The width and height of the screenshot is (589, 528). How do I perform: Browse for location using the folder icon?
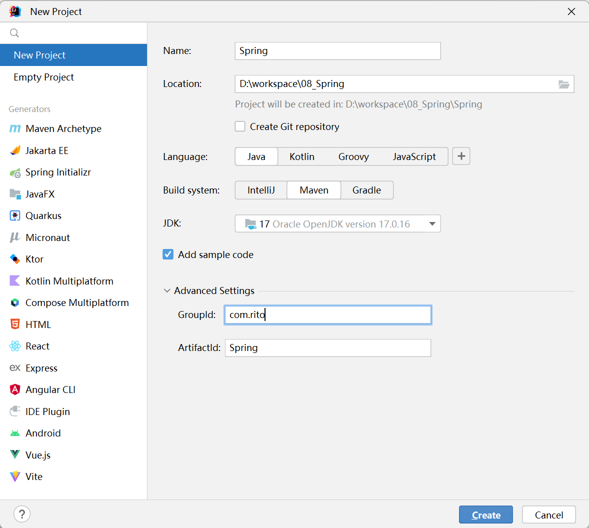(564, 84)
